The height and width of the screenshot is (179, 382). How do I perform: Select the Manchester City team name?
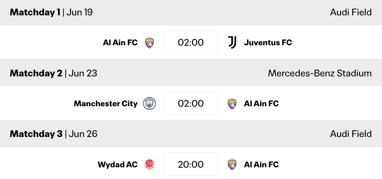coord(106,104)
